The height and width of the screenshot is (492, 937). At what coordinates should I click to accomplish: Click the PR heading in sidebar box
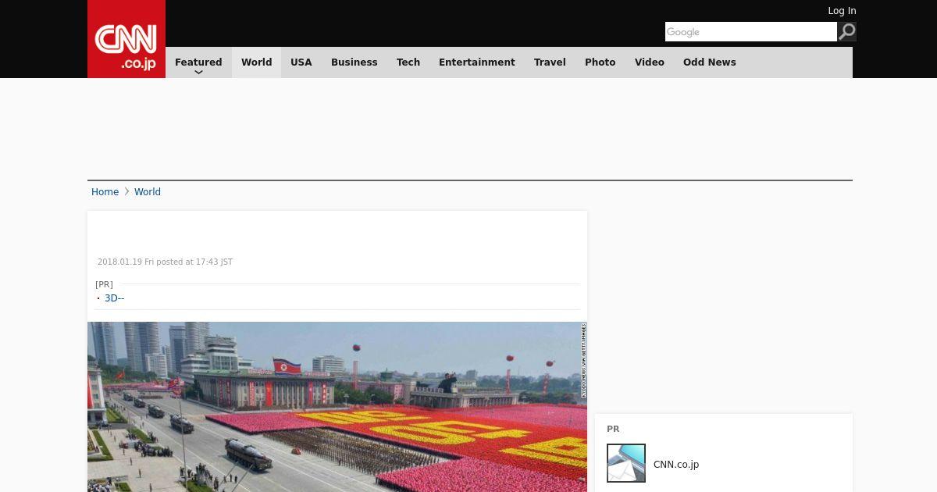(613, 429)
